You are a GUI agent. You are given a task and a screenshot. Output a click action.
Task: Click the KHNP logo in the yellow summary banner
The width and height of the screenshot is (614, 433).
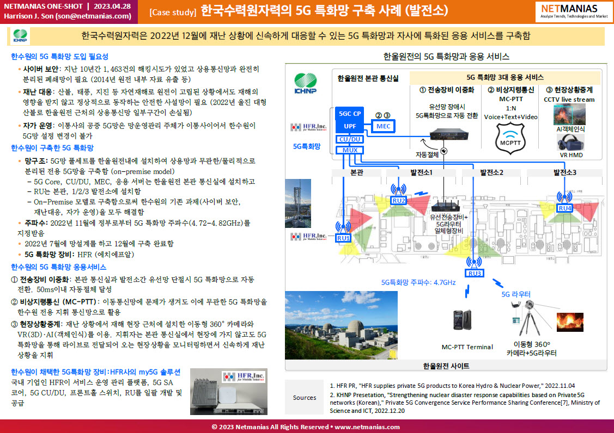[20, 35]
